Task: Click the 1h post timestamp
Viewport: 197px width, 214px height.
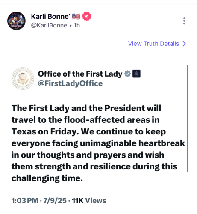Action: 77,25
